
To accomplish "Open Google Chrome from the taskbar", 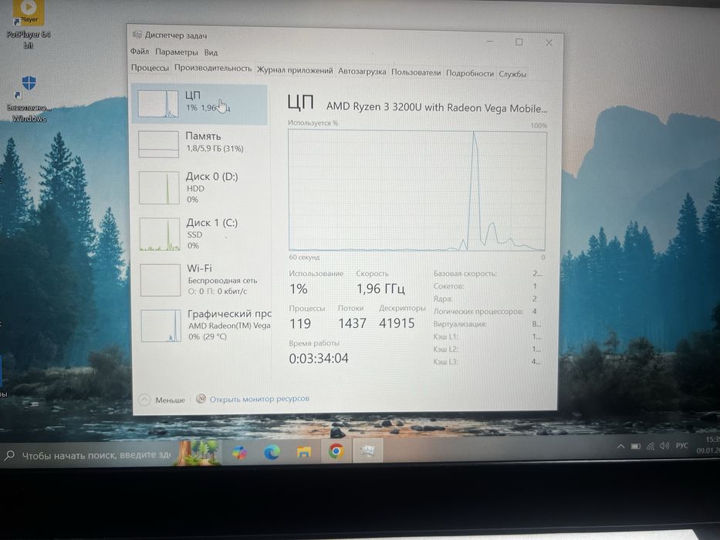I will point(336,452).
